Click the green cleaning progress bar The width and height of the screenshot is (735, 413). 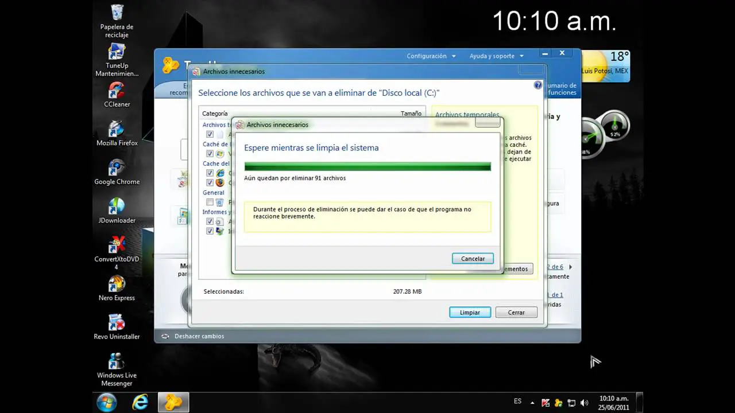pos(367,166)
